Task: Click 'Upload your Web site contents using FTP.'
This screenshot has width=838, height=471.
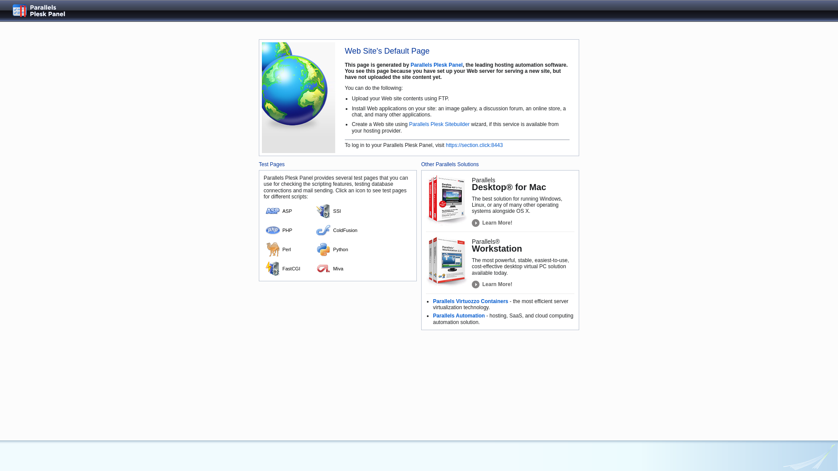Action: tap(400, 99)
